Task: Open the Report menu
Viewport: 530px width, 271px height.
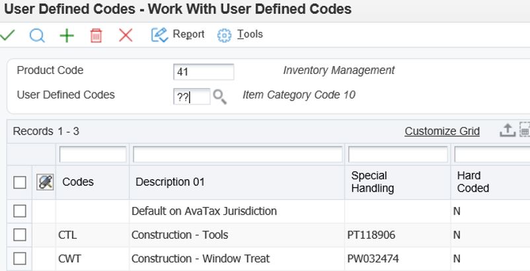Action: (x=178, y=34)
